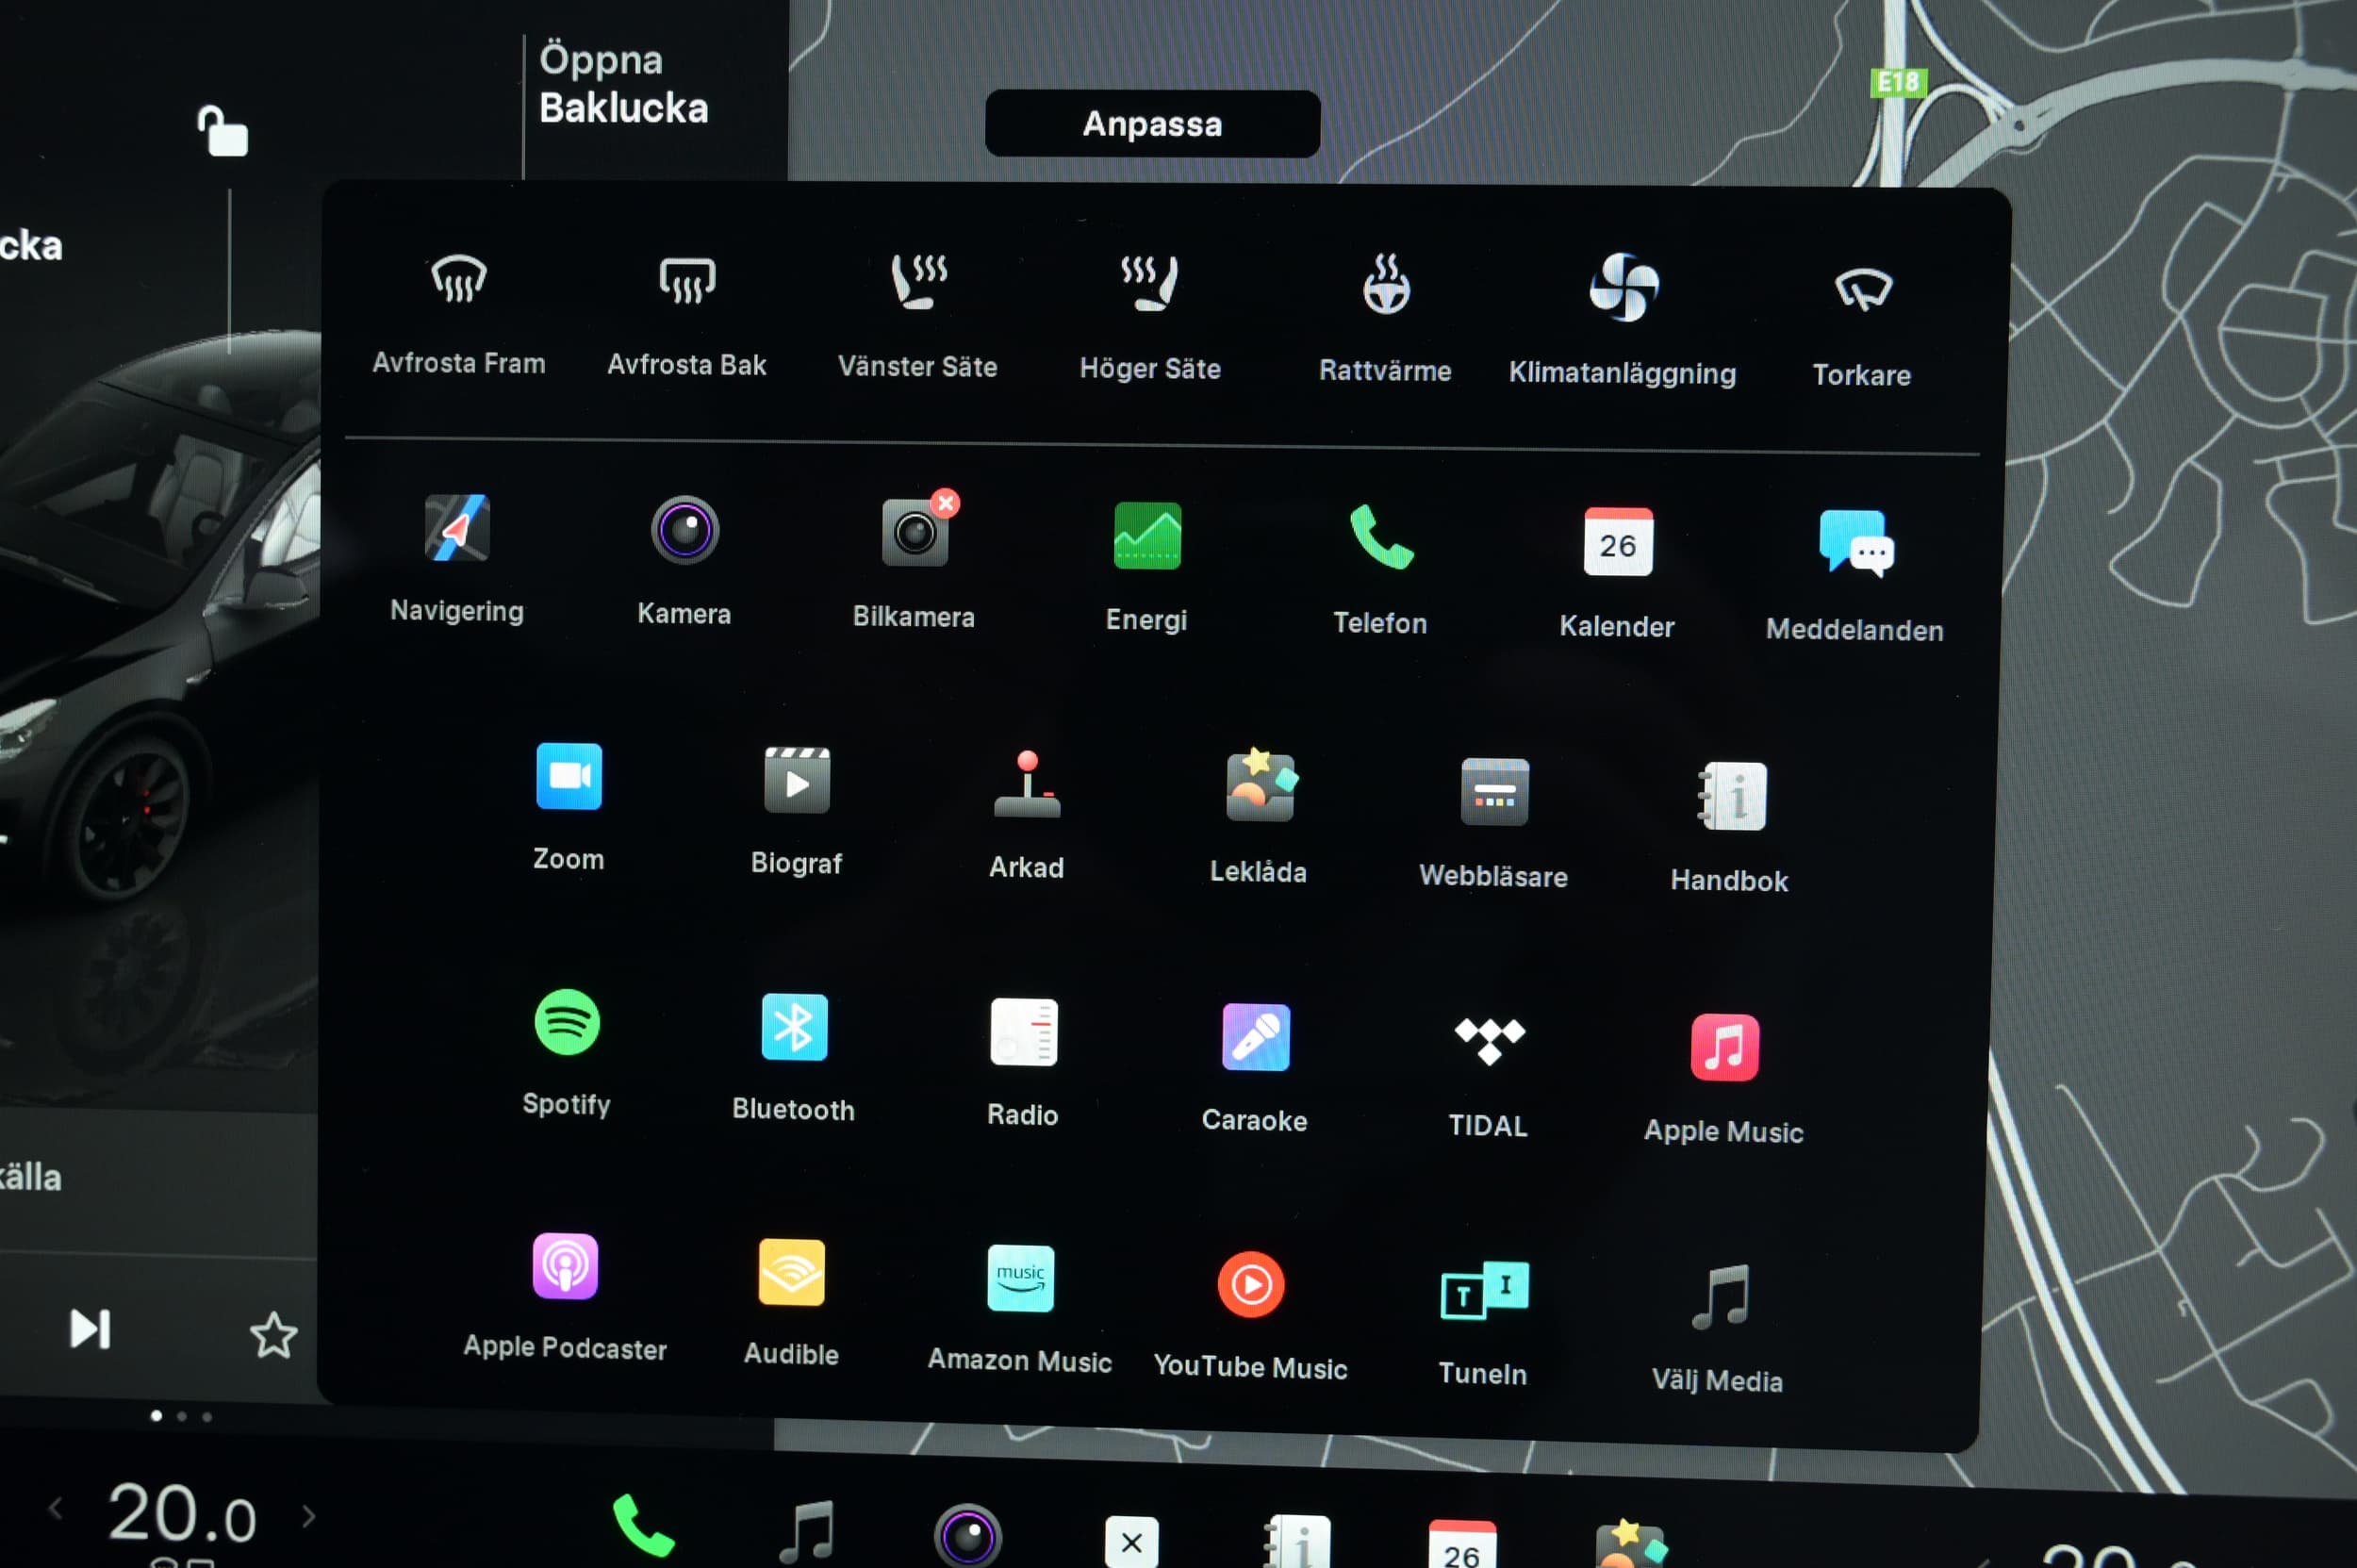Open toybox icon in bottom dock
Screen dimensions: 2357x1568
(1631, 1545)
